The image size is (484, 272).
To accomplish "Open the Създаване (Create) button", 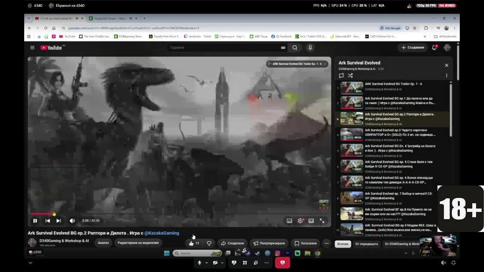I will 413,48.
